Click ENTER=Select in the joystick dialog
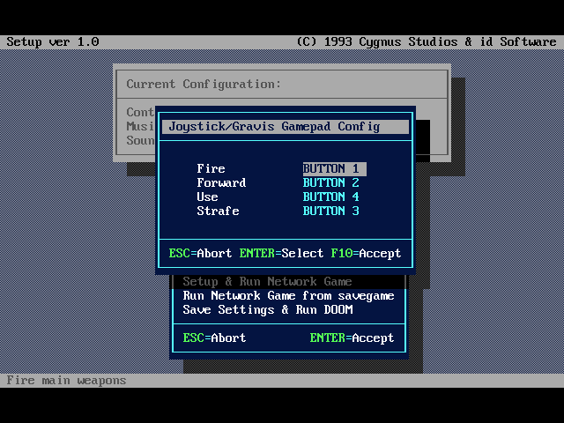Viewport: 564px width, 423px height. tap(281, 253)
